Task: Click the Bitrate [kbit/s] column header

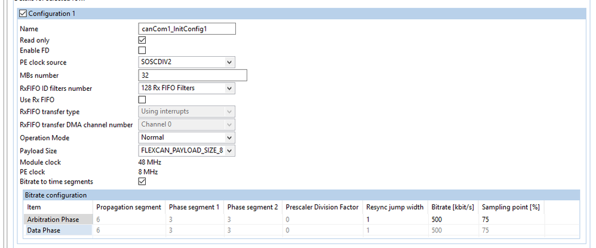Action: point(453,207)
